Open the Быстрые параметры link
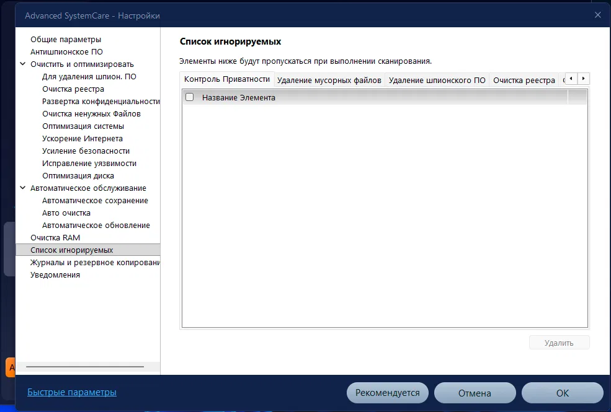611x412 pixels. point(72,392)
